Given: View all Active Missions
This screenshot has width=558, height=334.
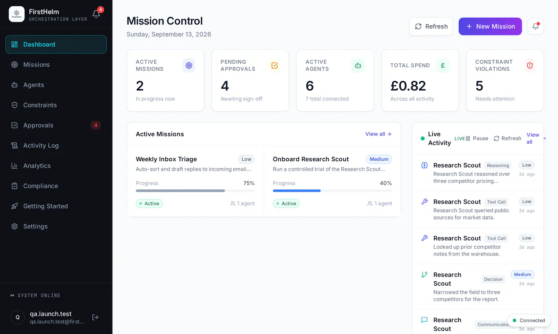Looking at the screenshot, I should coord(378,134).
